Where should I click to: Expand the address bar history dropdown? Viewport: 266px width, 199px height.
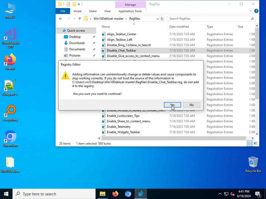[x=157, y=19]
